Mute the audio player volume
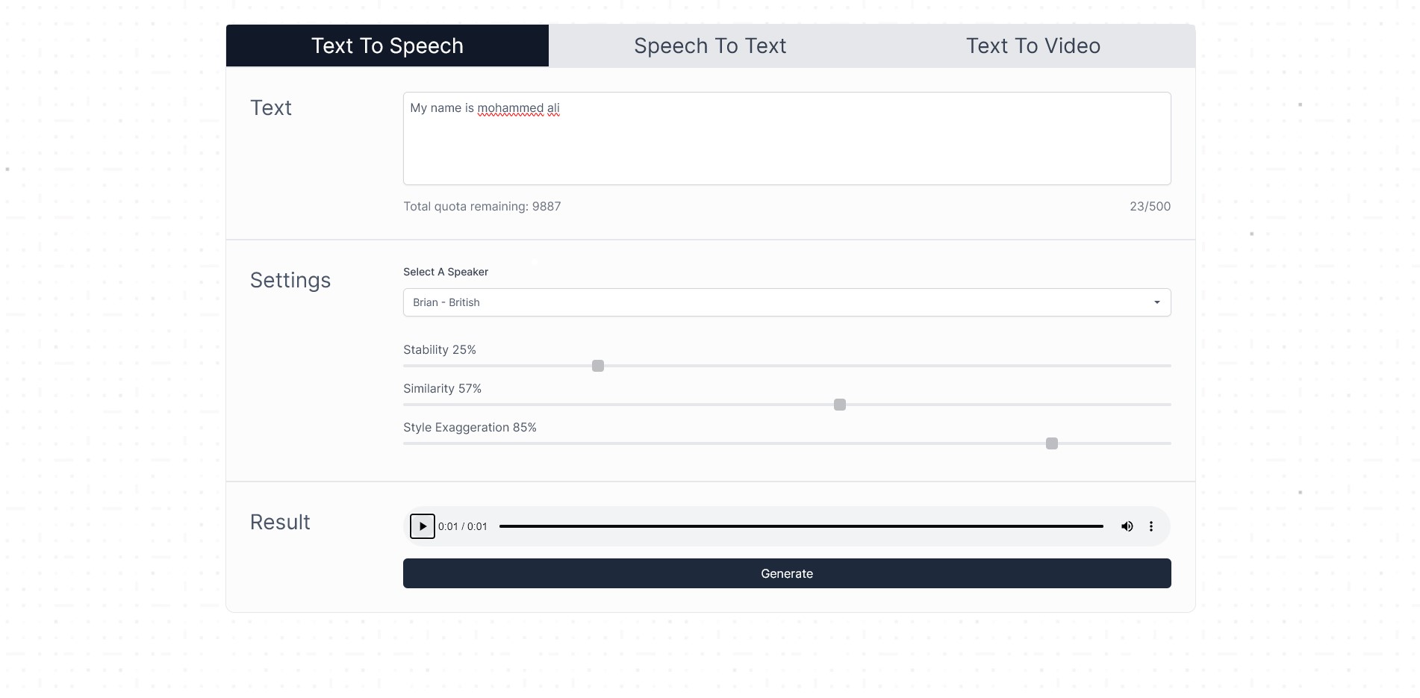Screen dimensions: 1420x698 (x=1127, y=526)
